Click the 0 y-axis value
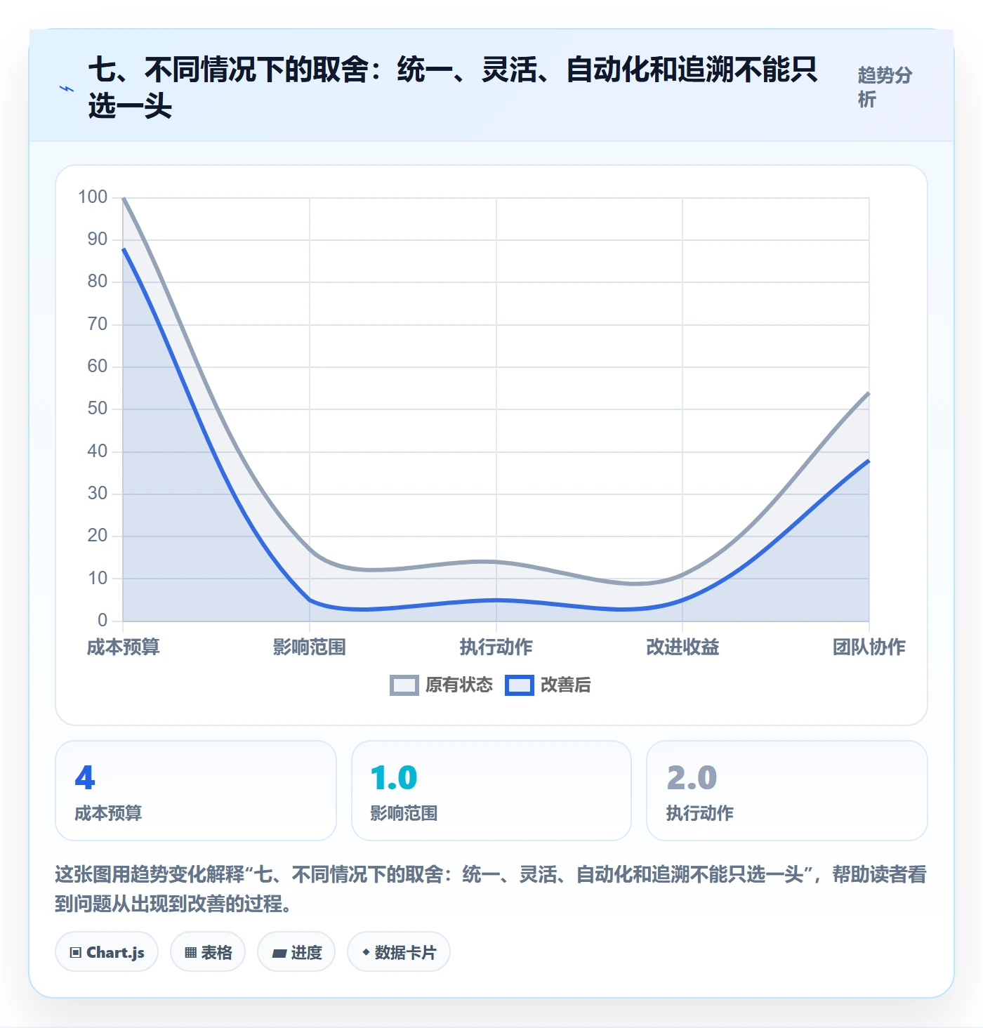The width and height of the screenshot is (983, 1028). (103, 620)
